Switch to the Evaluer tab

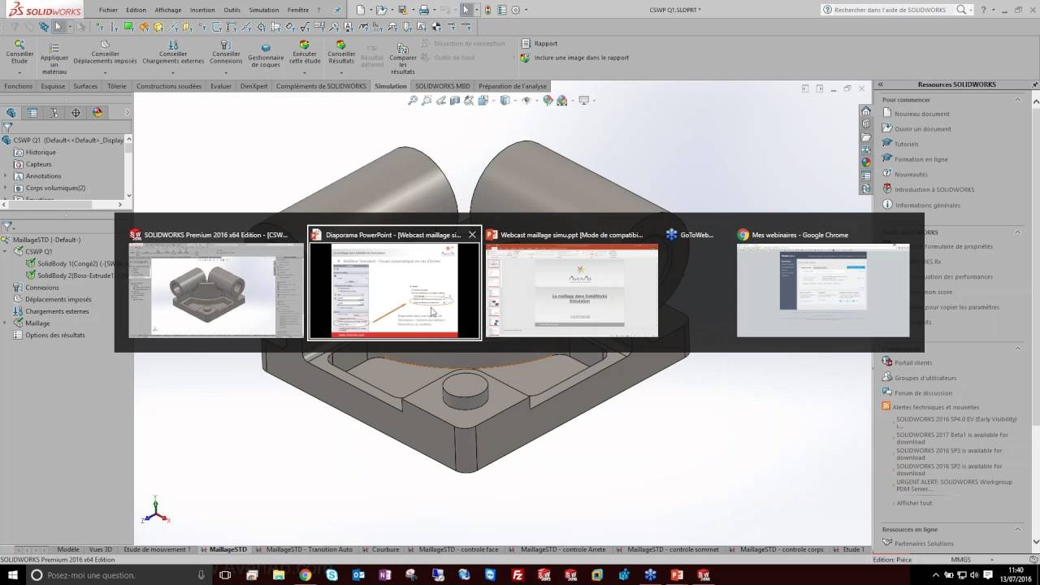pos(221,86)
